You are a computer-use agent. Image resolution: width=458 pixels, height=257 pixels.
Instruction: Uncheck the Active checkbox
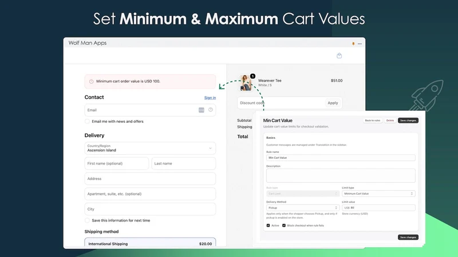268,226
